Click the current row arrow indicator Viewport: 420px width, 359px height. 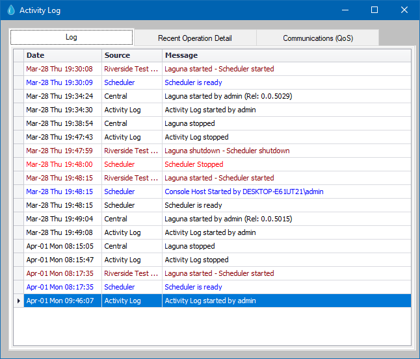pos(18,301)
